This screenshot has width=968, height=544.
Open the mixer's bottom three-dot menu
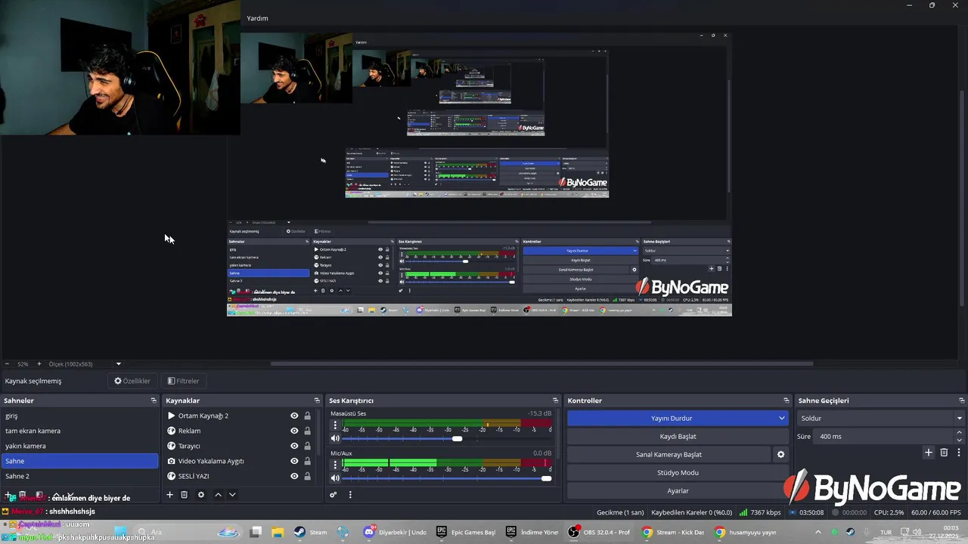tap(349, 495)
